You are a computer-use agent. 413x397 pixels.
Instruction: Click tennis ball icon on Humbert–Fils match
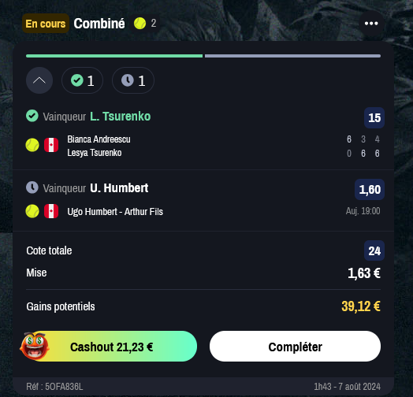click(32, 211)
